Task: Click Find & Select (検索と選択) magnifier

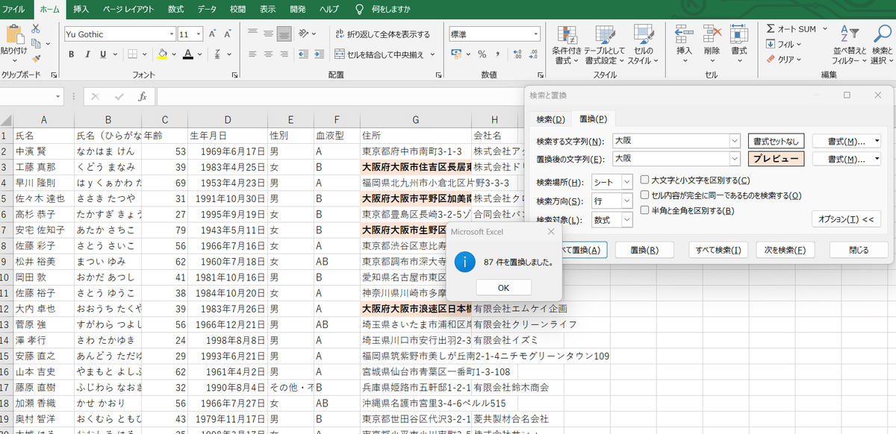Action: [882, 45]
